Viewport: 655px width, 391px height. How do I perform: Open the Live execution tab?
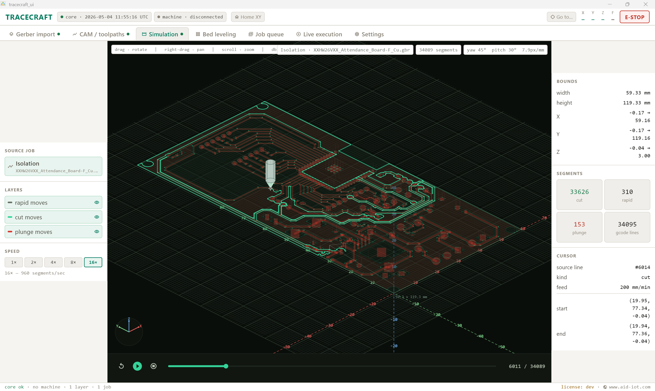(x=319, y=34)
